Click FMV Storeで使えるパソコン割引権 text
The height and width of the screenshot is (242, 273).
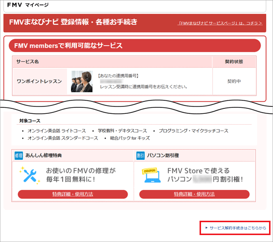point(205,175)
